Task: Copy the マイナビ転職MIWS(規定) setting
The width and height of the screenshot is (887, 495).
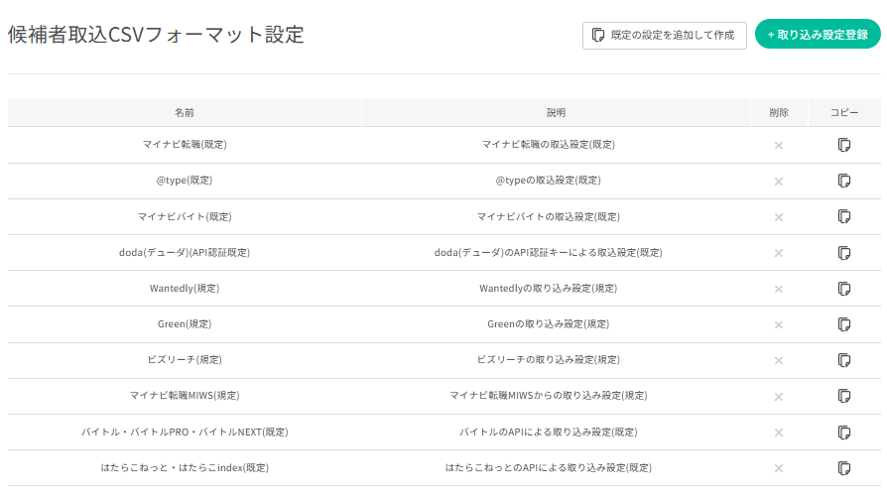Action: (x=844, y=396)
